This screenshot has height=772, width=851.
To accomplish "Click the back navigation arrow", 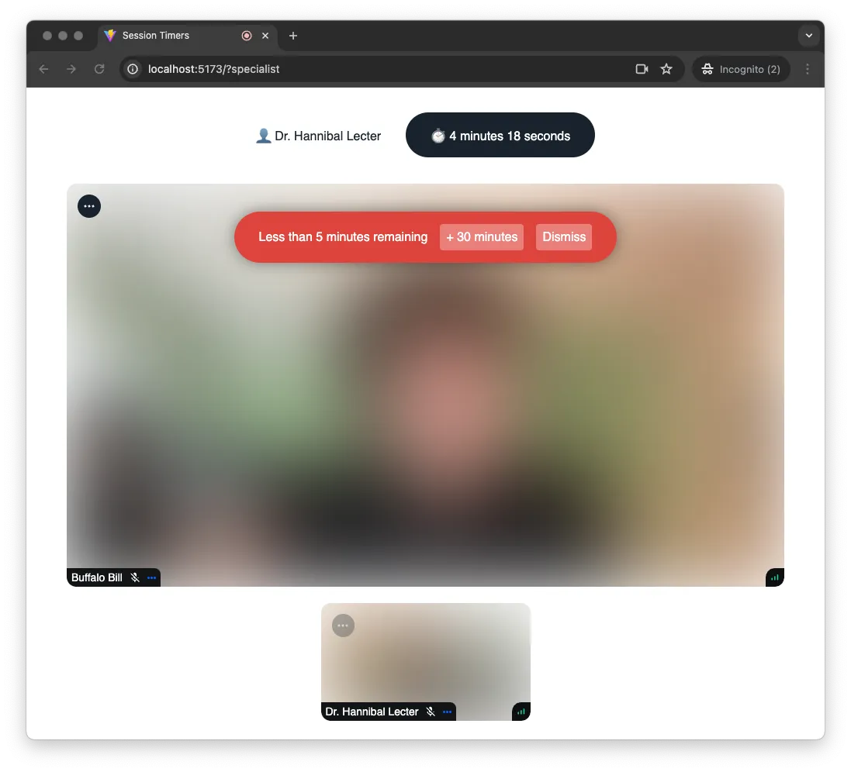I will point(43,69).
